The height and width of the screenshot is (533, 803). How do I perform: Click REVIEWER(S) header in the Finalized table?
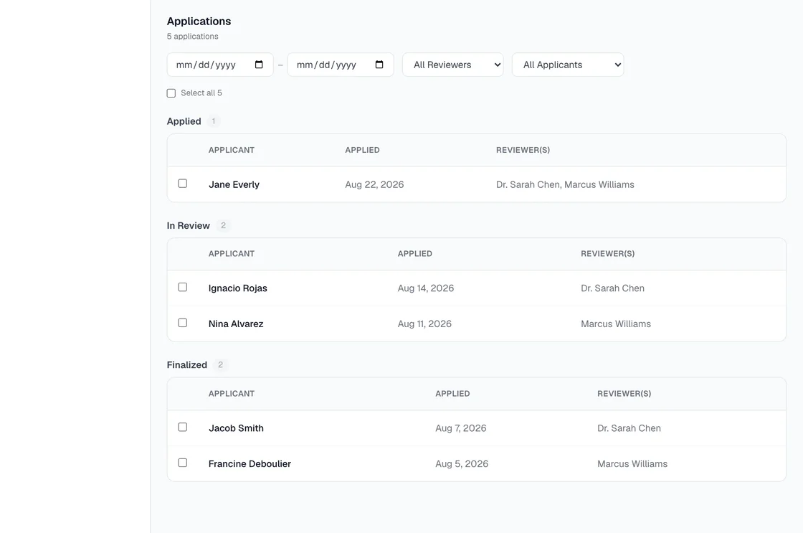[624, 394]
